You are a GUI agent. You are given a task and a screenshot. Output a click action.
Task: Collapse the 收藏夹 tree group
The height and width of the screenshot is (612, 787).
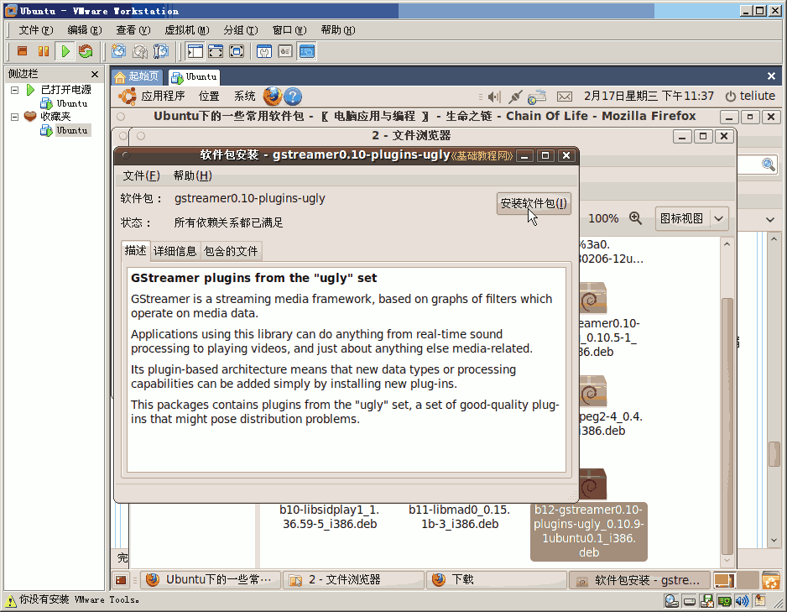[x=14, y=117]
